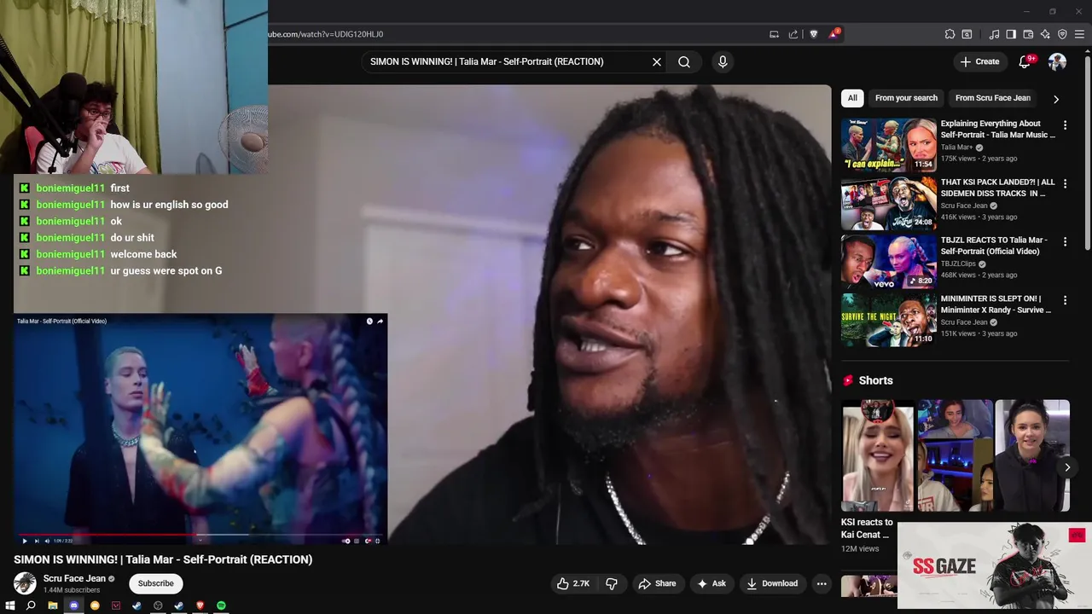
Task: Open Brave playlist music note icon
Action: point(994,34)
